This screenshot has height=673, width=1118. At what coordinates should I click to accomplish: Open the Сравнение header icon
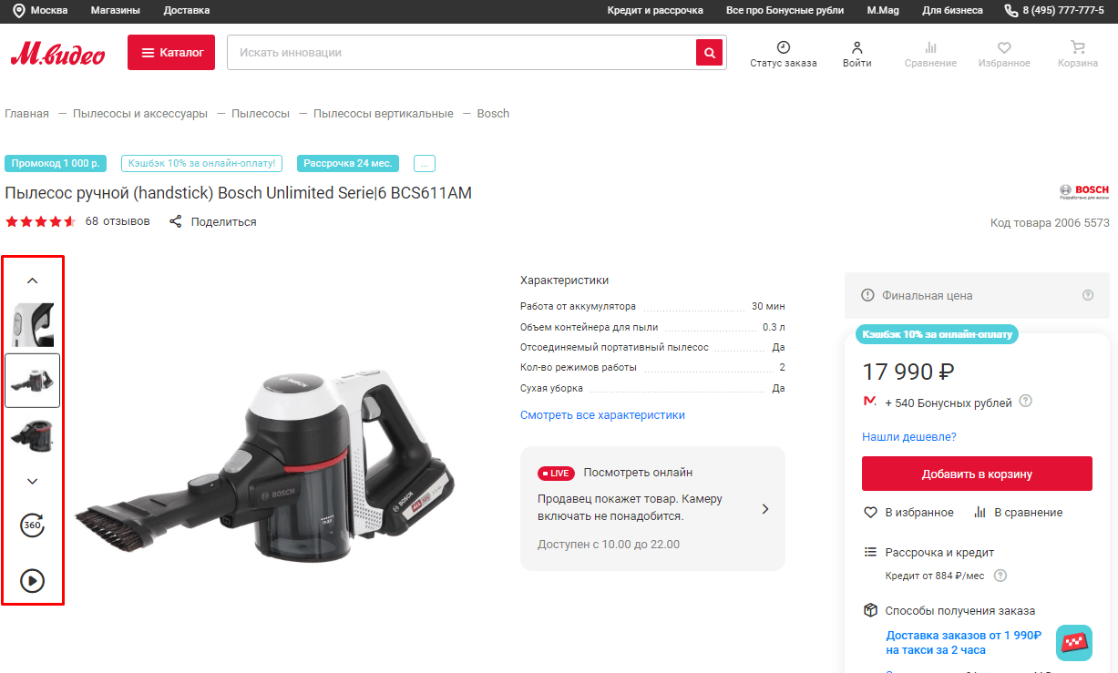coord(930,47)
